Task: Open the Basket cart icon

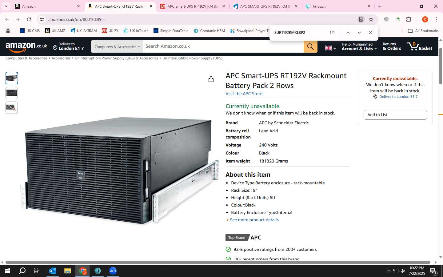Action: point(420,46)
